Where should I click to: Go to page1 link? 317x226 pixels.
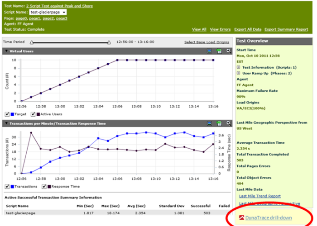pos(35,19)
